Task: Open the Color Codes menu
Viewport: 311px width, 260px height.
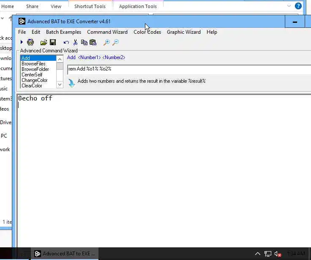Action: [x=147, y=32]
